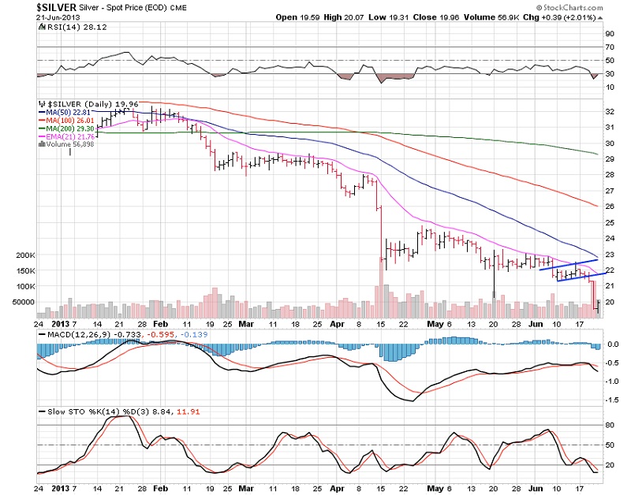Click the MA(200) green legend line
Viewport: 631px width, 495px height.
tap(42, 128)
